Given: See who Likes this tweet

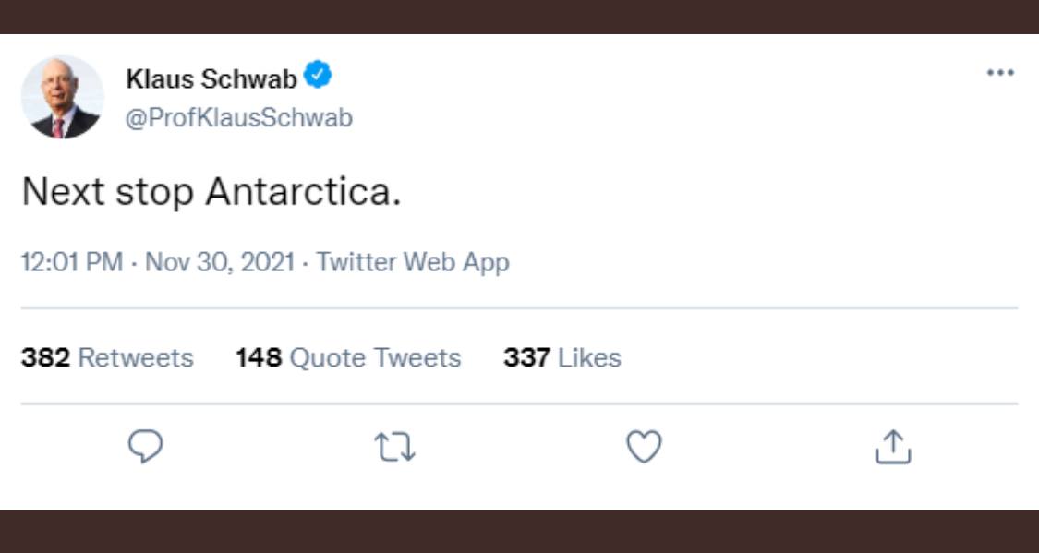Looking at the screenshot, I should [x=589, y=357].
